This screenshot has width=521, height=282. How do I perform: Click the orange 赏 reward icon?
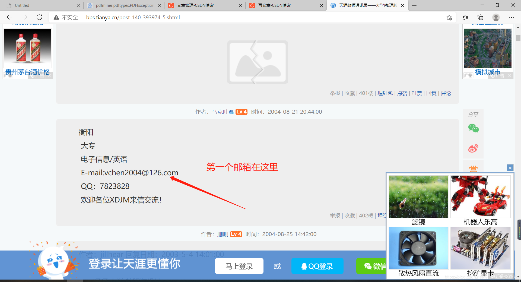(474, 169)
